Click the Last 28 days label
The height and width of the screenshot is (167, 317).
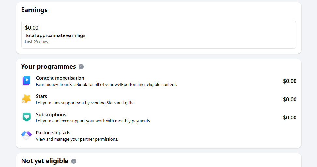pyautogui.click(x=36, y=42)
